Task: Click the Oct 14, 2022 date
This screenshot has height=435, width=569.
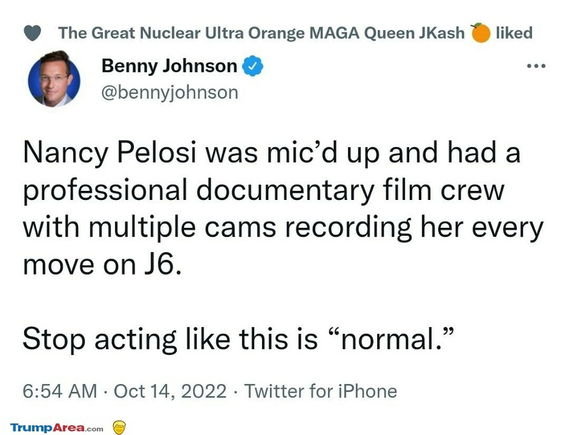Action: click(170, 391)
